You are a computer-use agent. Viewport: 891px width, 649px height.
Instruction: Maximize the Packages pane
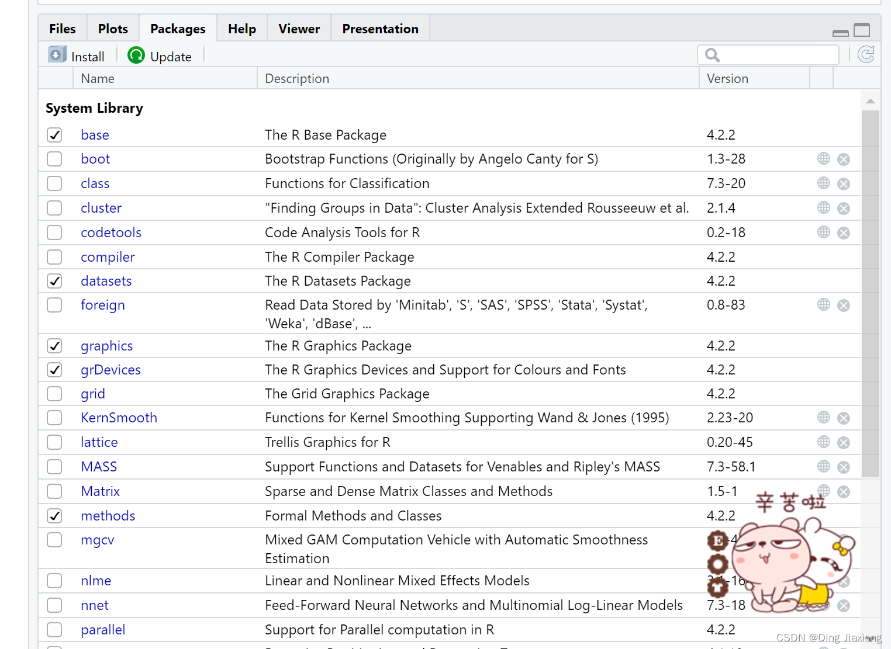pos(862,30)
